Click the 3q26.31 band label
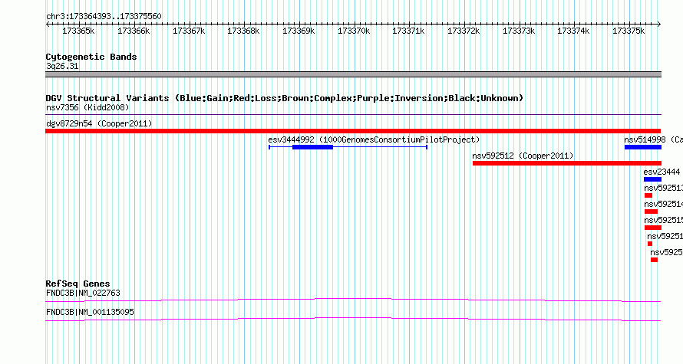 click(x=62, y=66)
